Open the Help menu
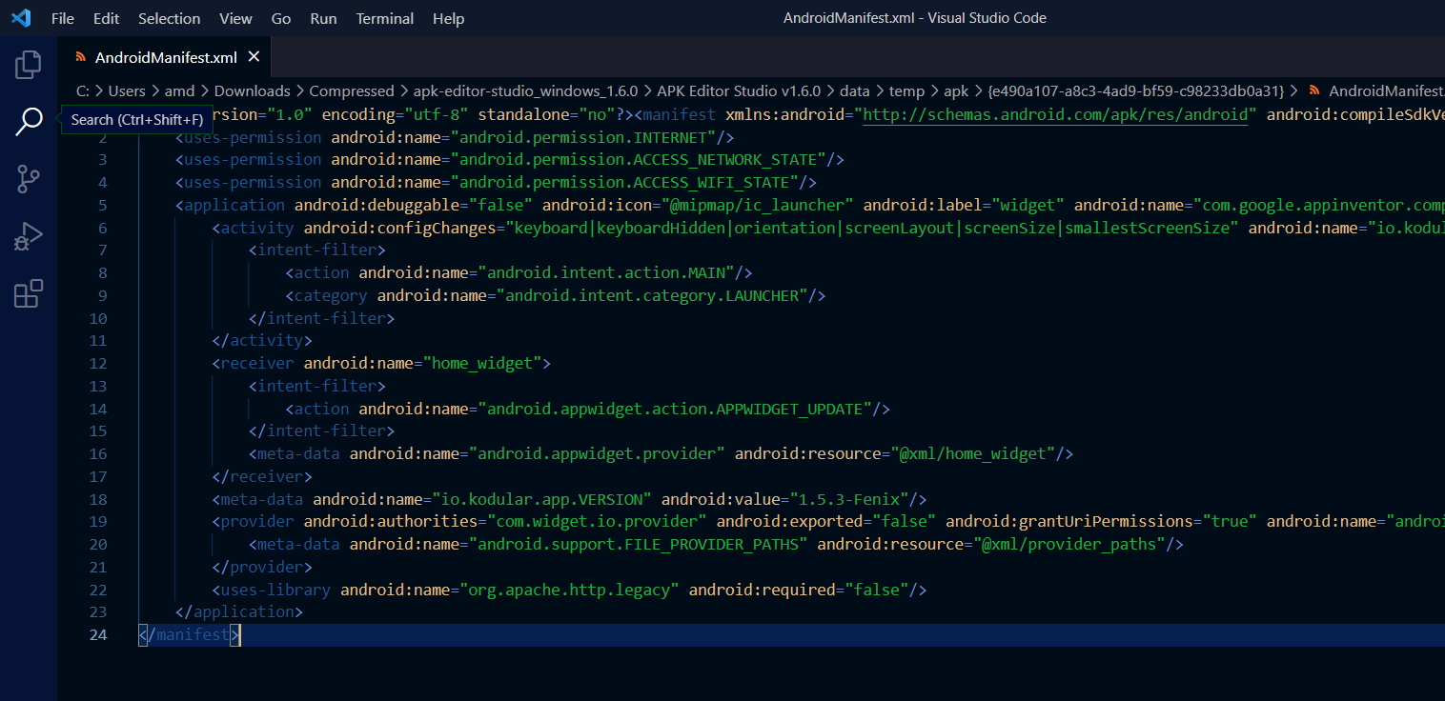1445x701 pixels. [448, 17]
